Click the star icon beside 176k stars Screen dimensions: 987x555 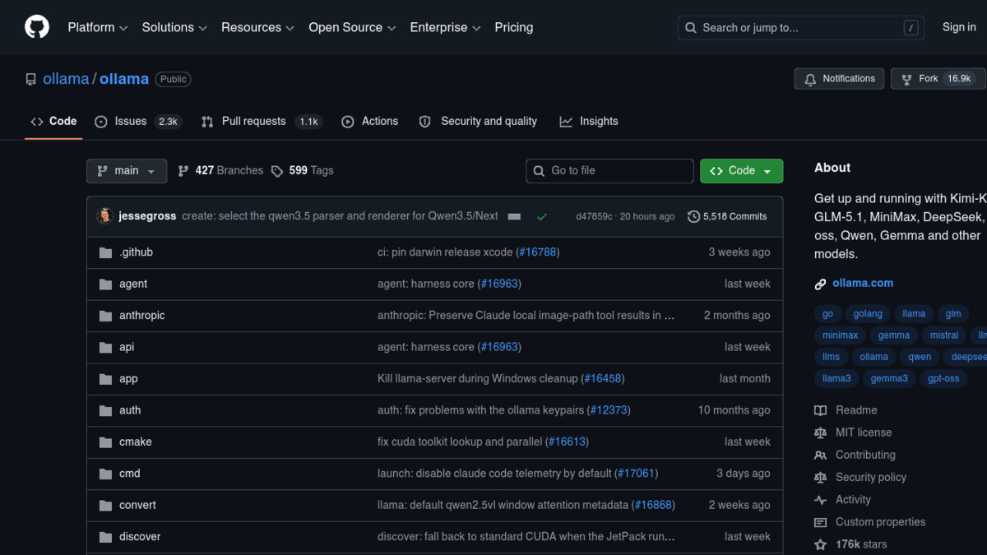pos(820,544)
